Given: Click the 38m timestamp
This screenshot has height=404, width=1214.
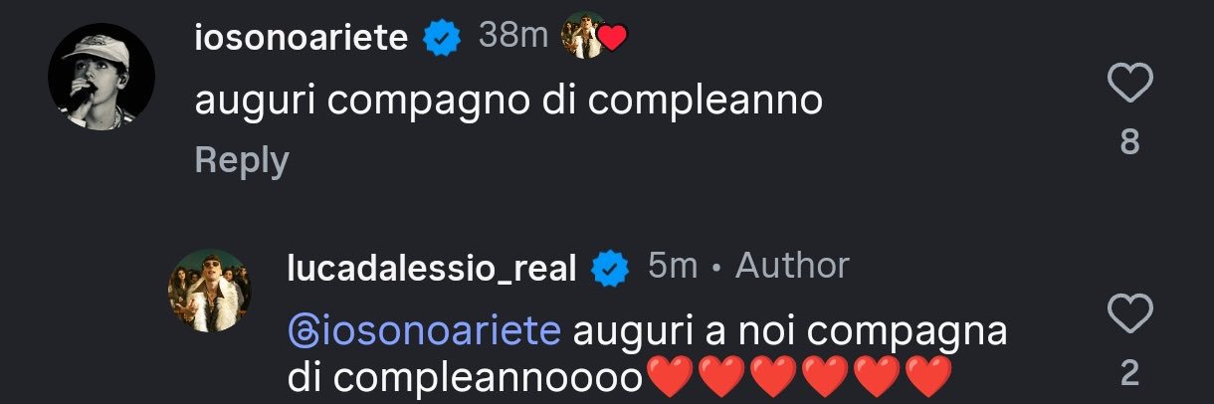Looking at the screenshot, I should point(513,37).
